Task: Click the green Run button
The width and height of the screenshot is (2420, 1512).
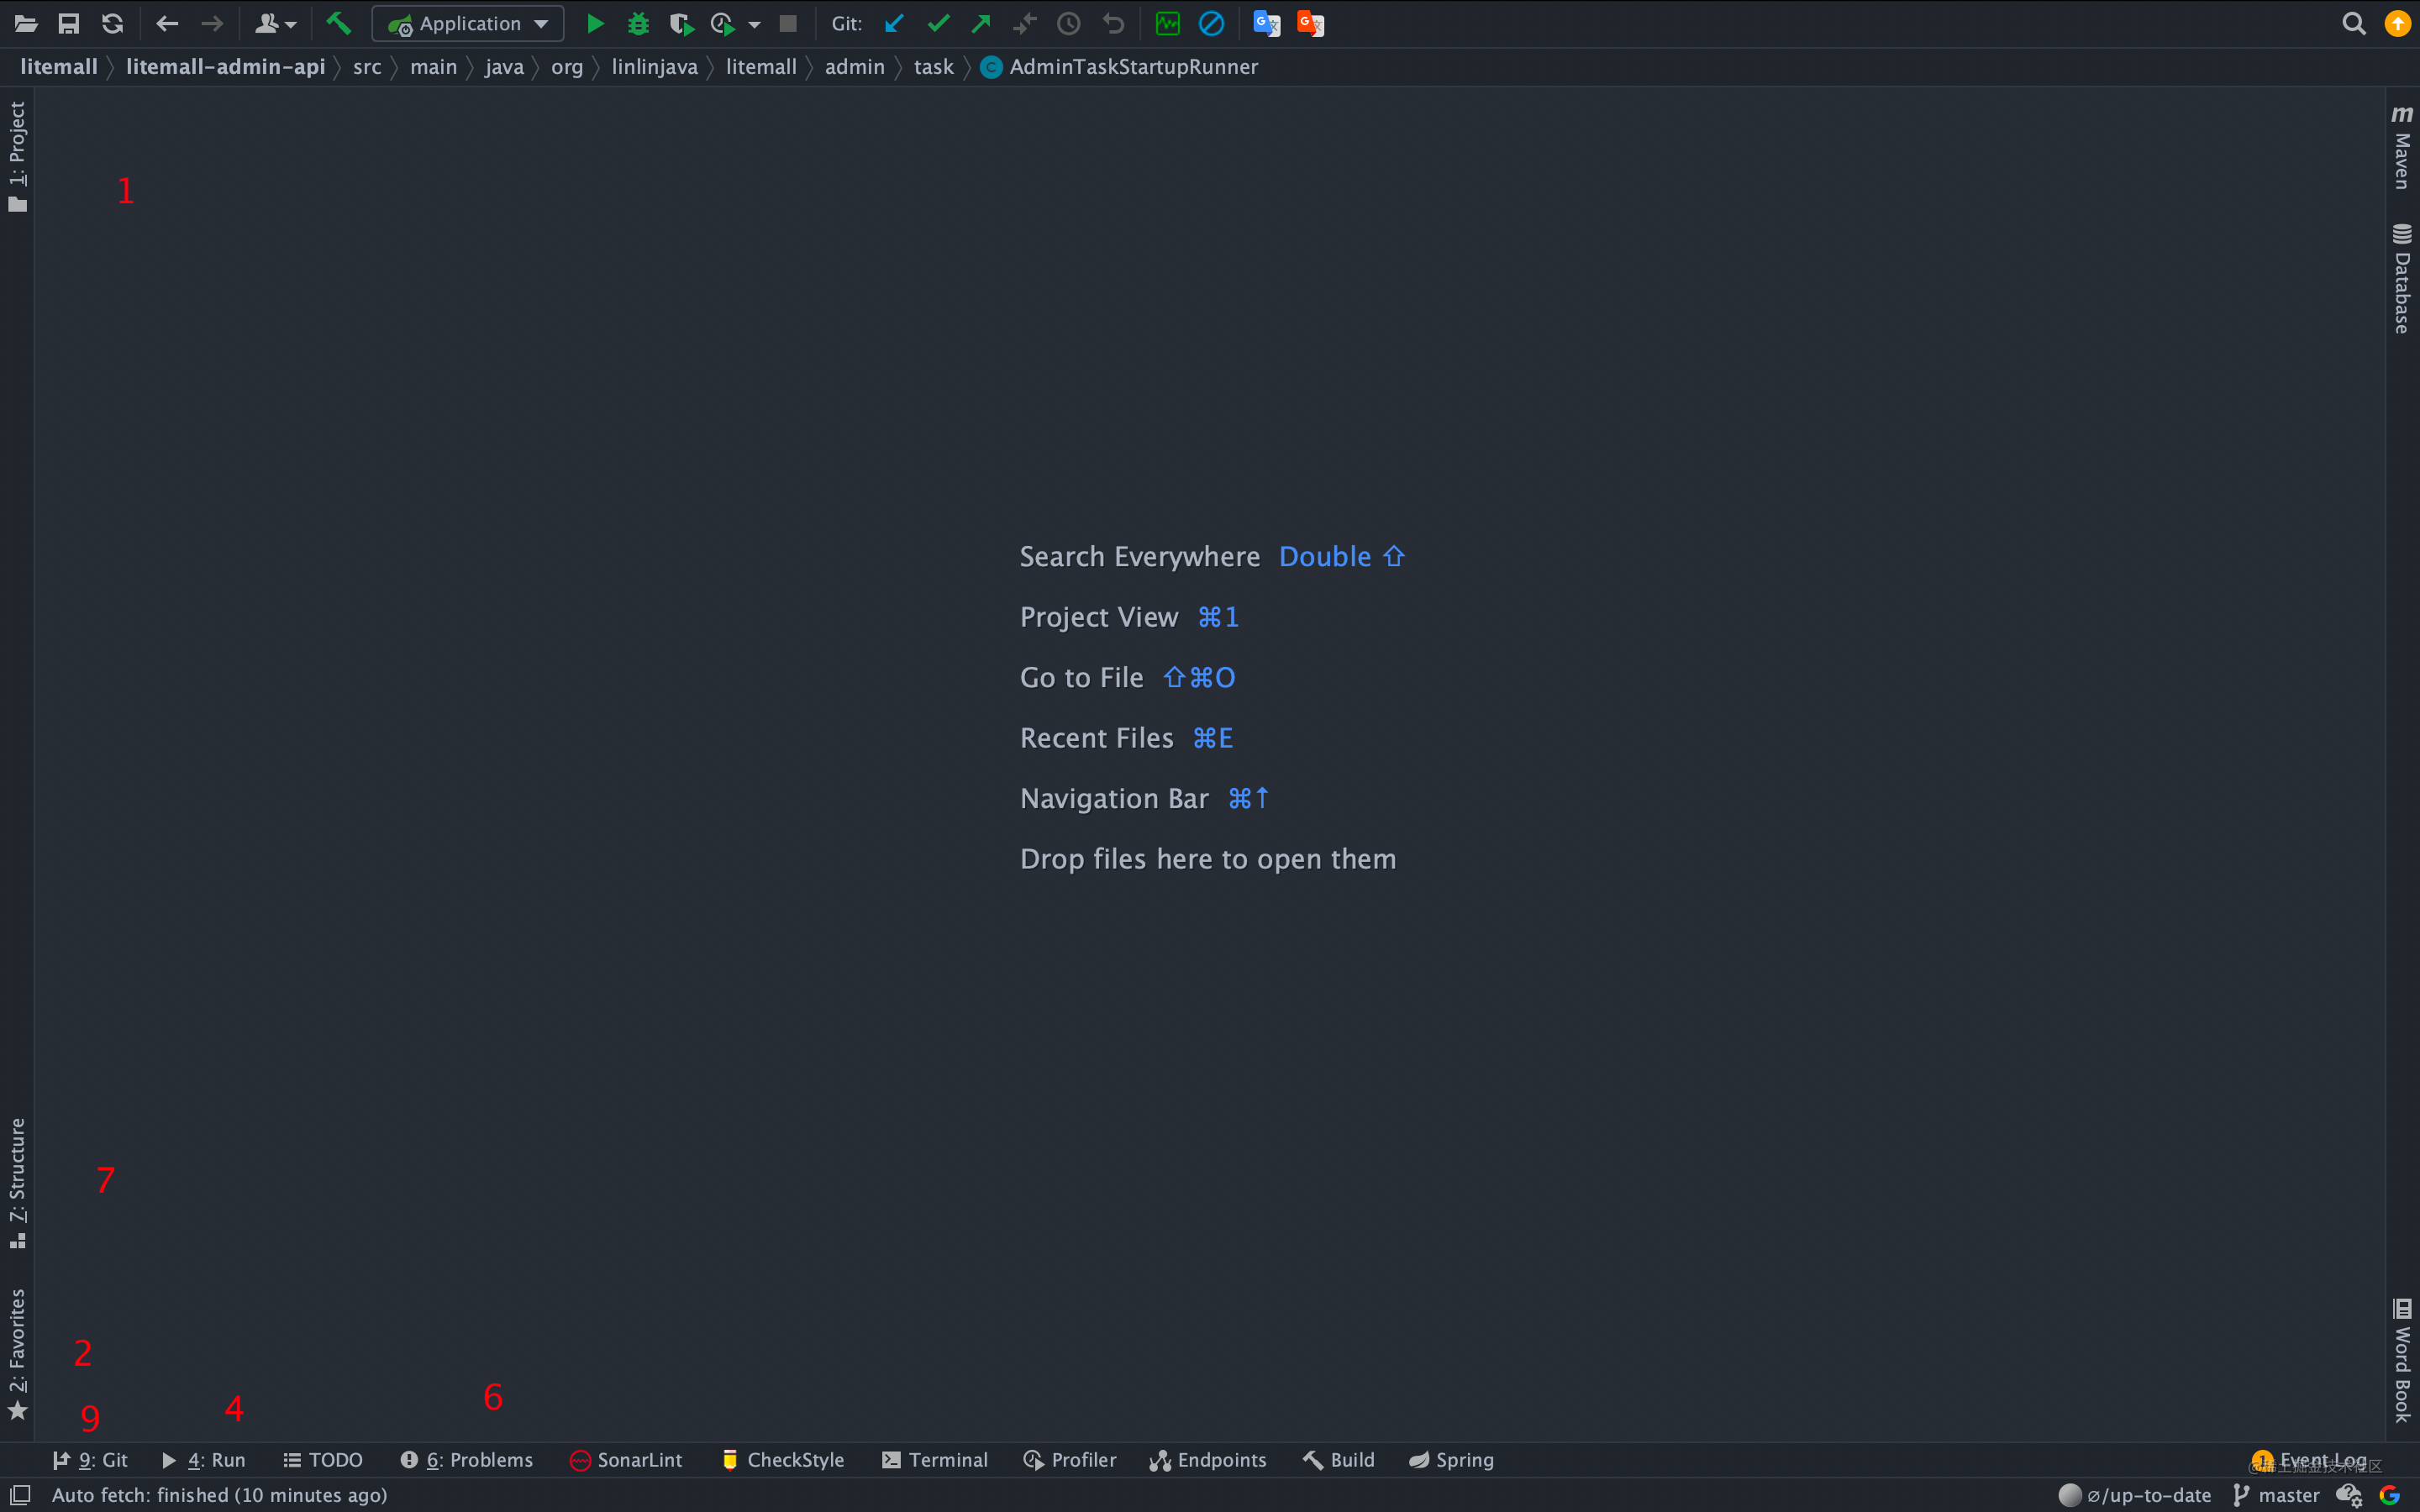Action: coord(595,24)
